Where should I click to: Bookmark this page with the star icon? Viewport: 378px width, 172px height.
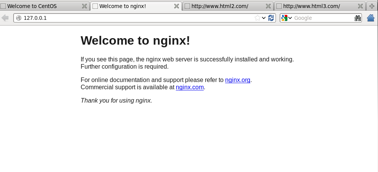click(x=258, y=18)
